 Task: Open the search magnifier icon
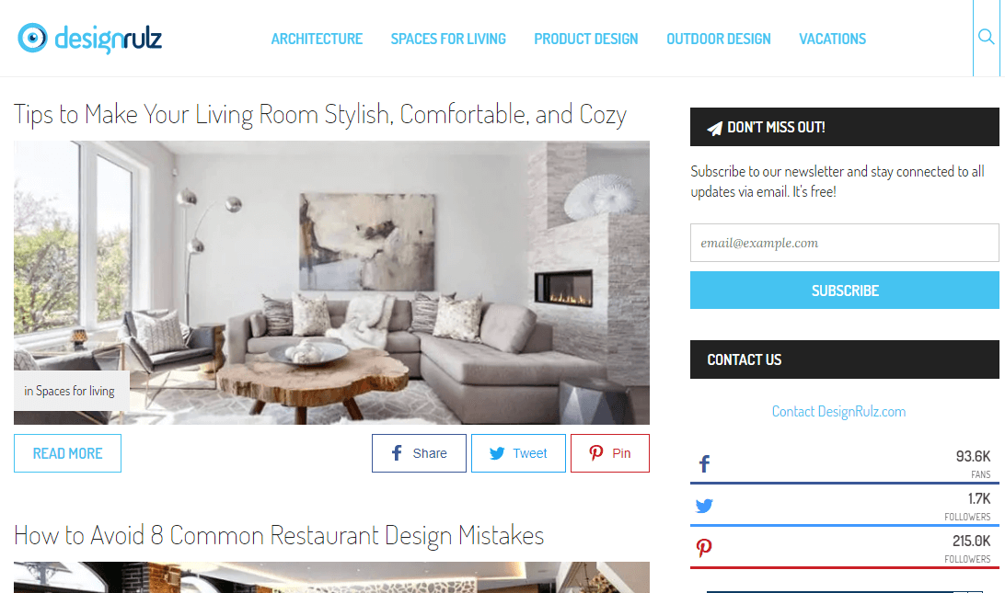pyautogui.click(x=986, y=37)
